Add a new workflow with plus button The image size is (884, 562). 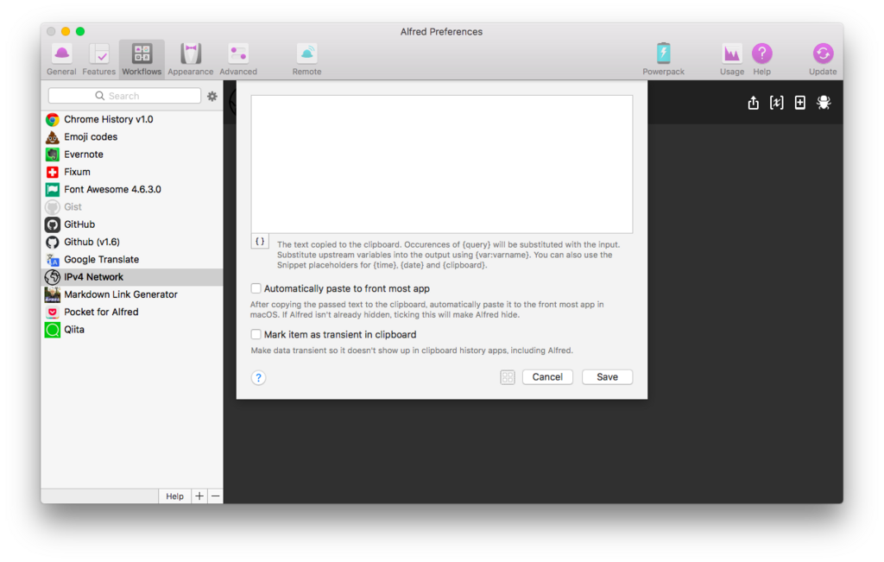199,496
